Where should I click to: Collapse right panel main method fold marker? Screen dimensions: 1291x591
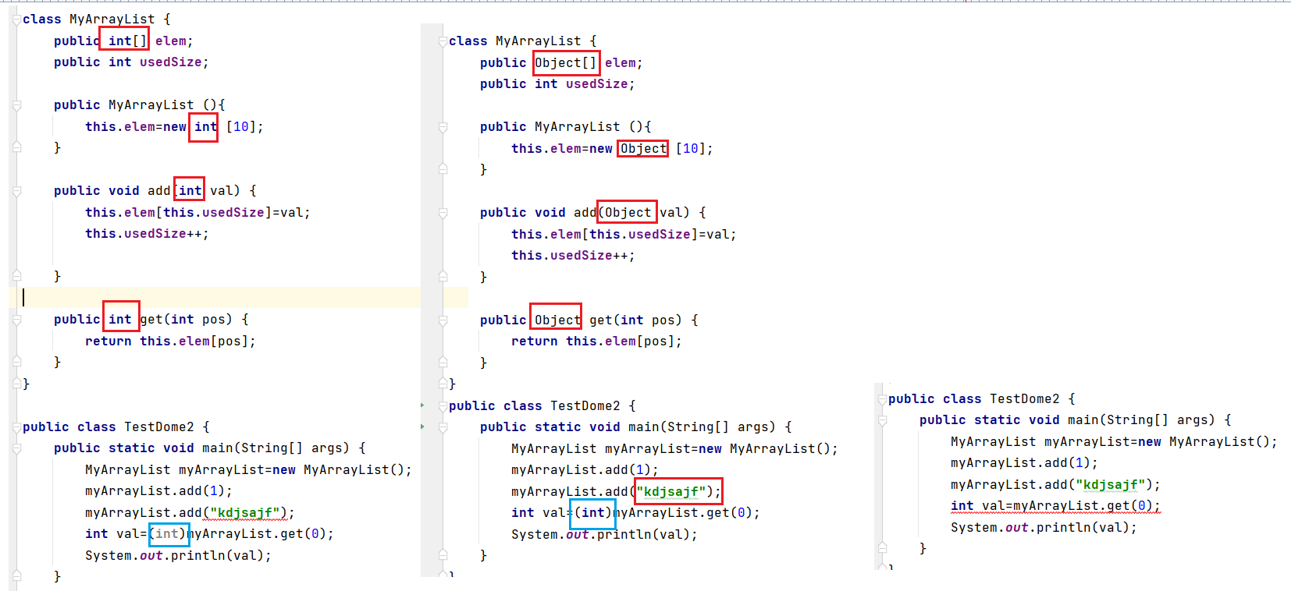(x=882, y=420)
